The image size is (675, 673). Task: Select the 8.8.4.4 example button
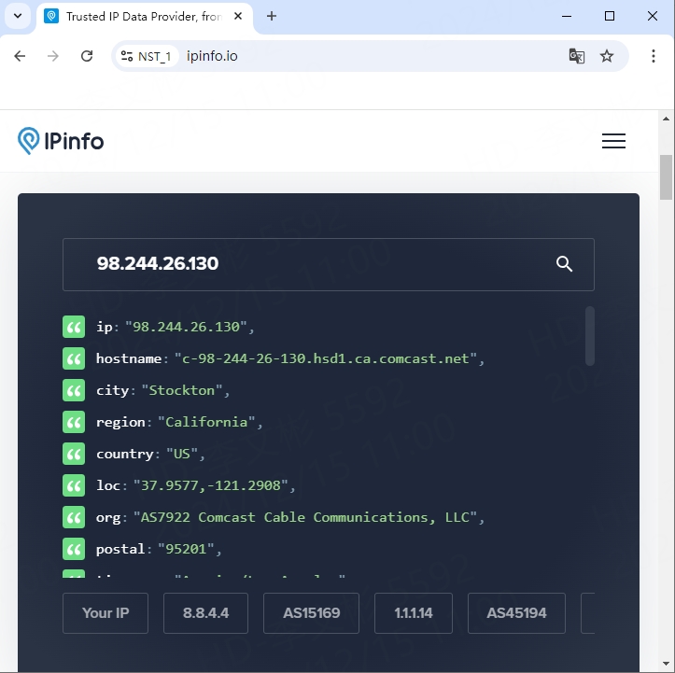tap(205, 613)
